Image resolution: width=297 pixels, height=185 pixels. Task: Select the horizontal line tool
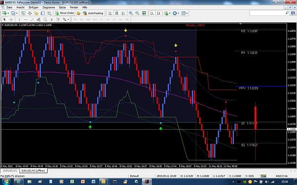(26, 19)
